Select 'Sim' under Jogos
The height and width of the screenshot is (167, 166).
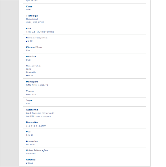click(28, 104)
